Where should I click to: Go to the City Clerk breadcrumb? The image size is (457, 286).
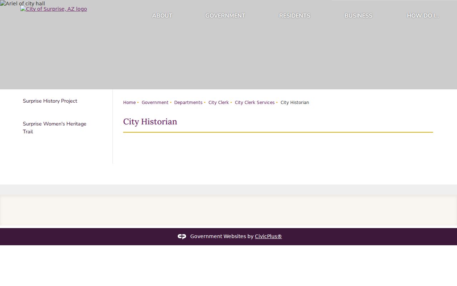tap(219, 103)
